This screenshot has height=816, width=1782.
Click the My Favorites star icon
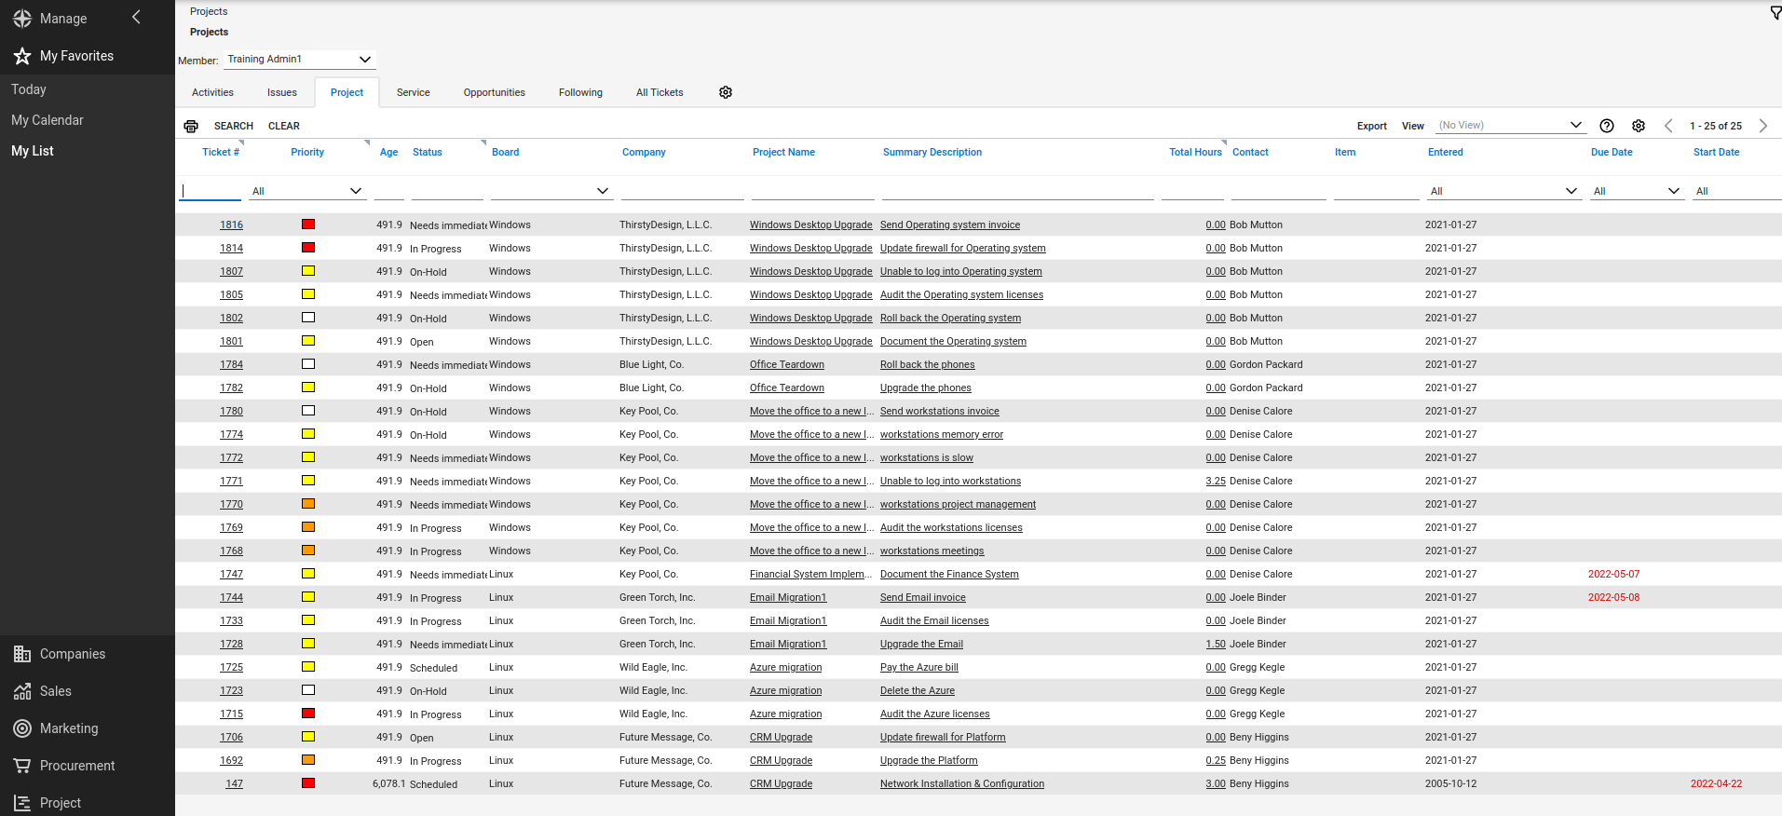coord(22,56)
